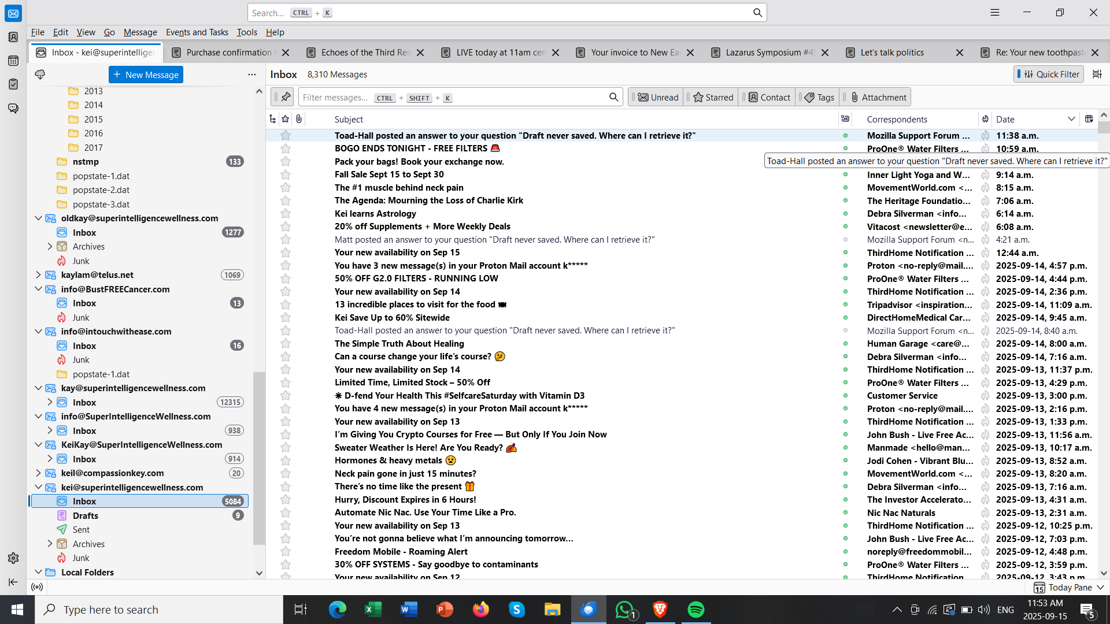Open Events and Tasks menu
This screenshot has width=1110, height=624.
pos(197,32)
